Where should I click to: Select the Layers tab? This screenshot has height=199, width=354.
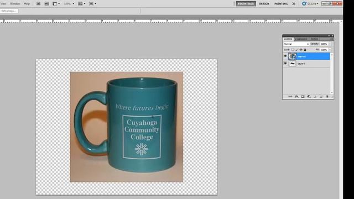[x=288, y=39]
